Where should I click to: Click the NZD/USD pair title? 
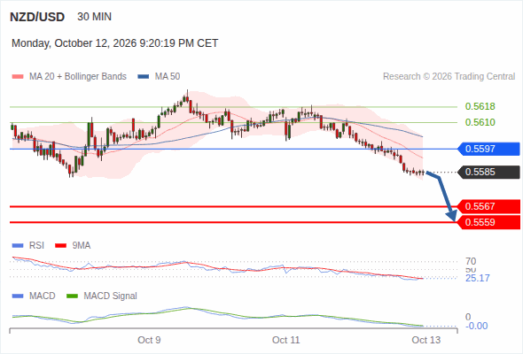pyautogui.click(x=37, y=17)
